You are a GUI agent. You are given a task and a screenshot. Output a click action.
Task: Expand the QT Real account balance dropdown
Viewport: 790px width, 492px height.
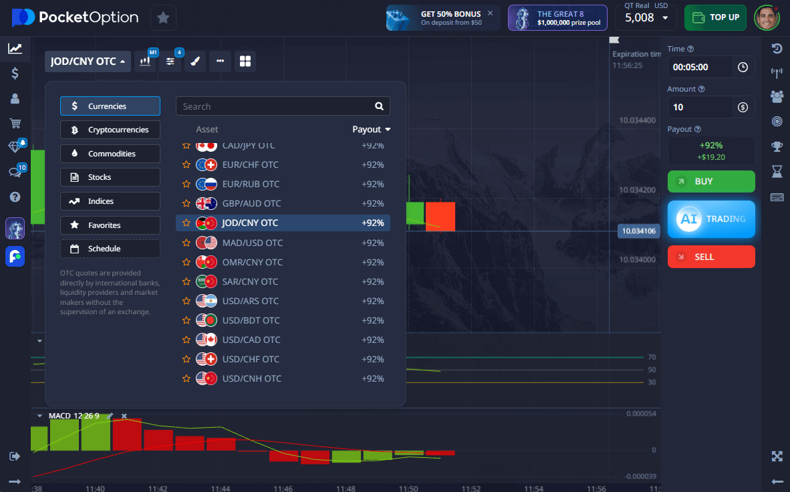coord(664,18)
